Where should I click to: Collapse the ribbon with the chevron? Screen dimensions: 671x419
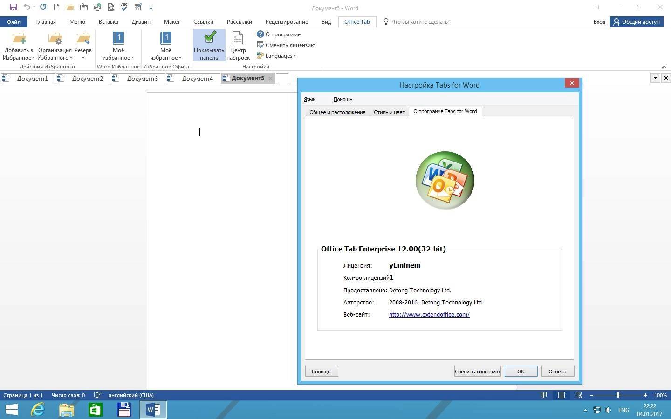(664, 67)
